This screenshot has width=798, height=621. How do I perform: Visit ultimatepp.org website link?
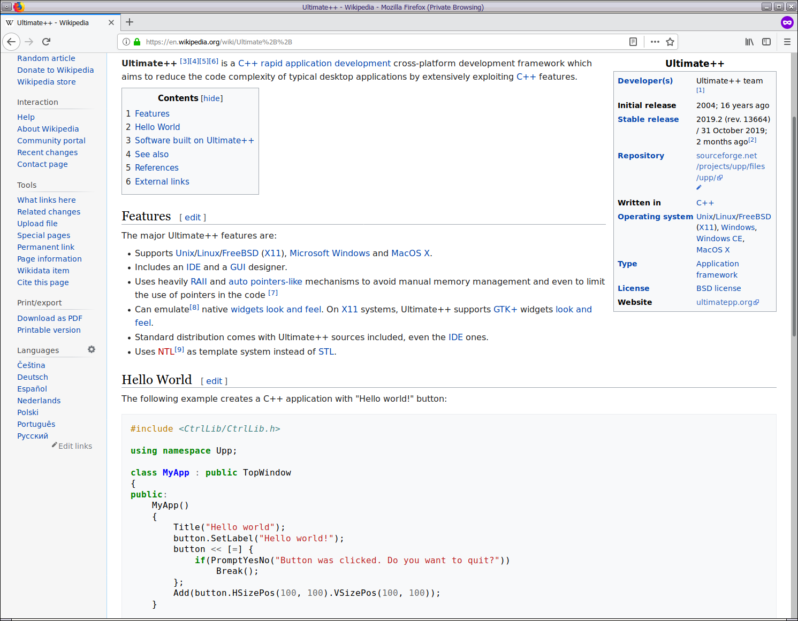tap(724, 302)
